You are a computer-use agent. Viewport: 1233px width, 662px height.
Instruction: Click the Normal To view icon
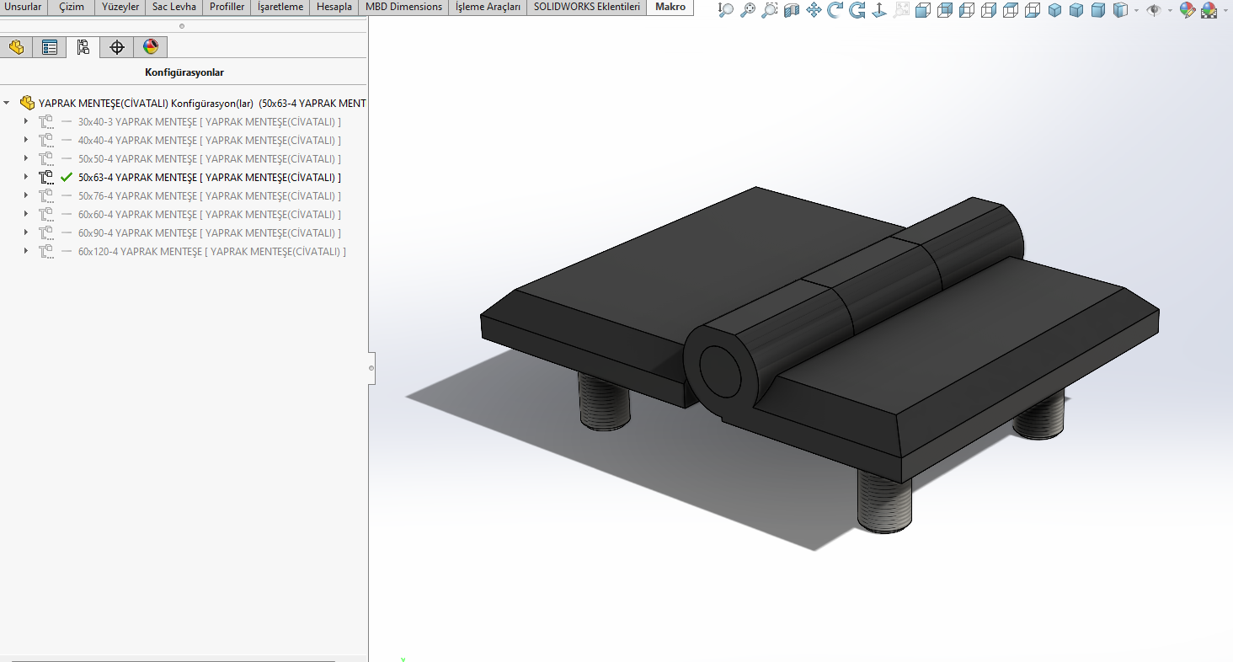879,10
